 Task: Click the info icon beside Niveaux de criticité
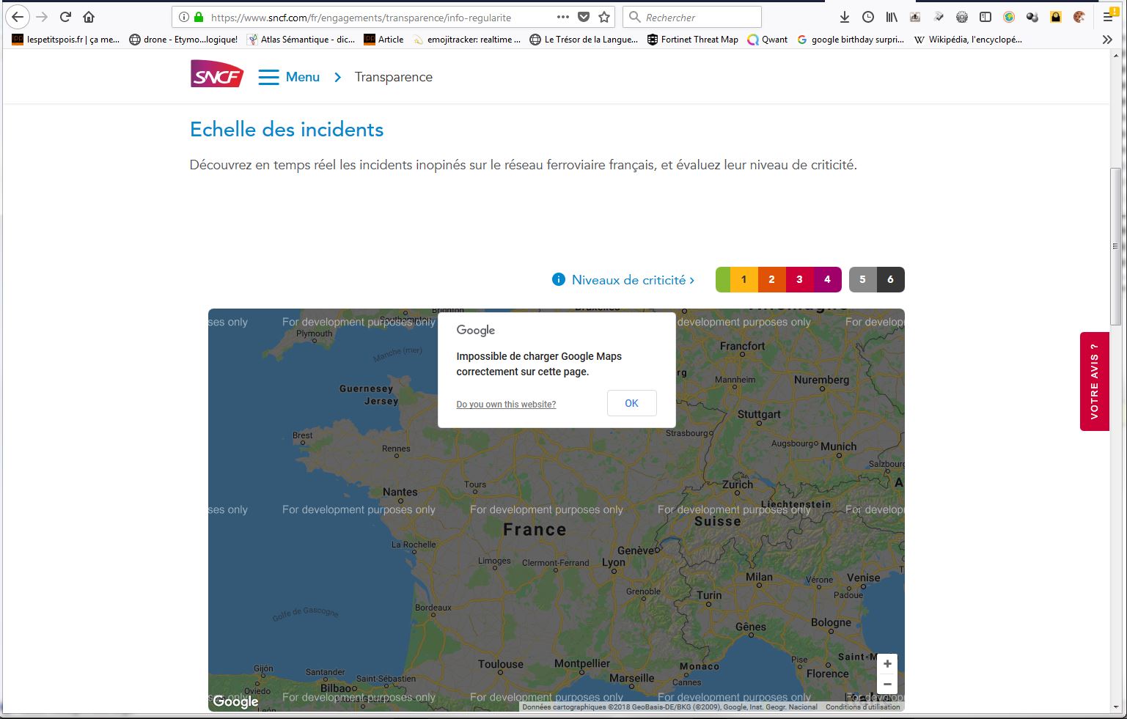coord(559,279)
